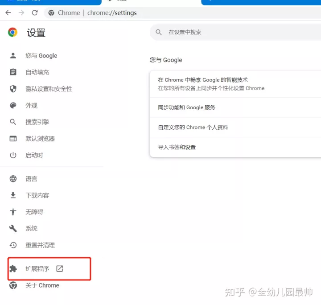Select 重置并清理 in the sidebar

[40, 245]
